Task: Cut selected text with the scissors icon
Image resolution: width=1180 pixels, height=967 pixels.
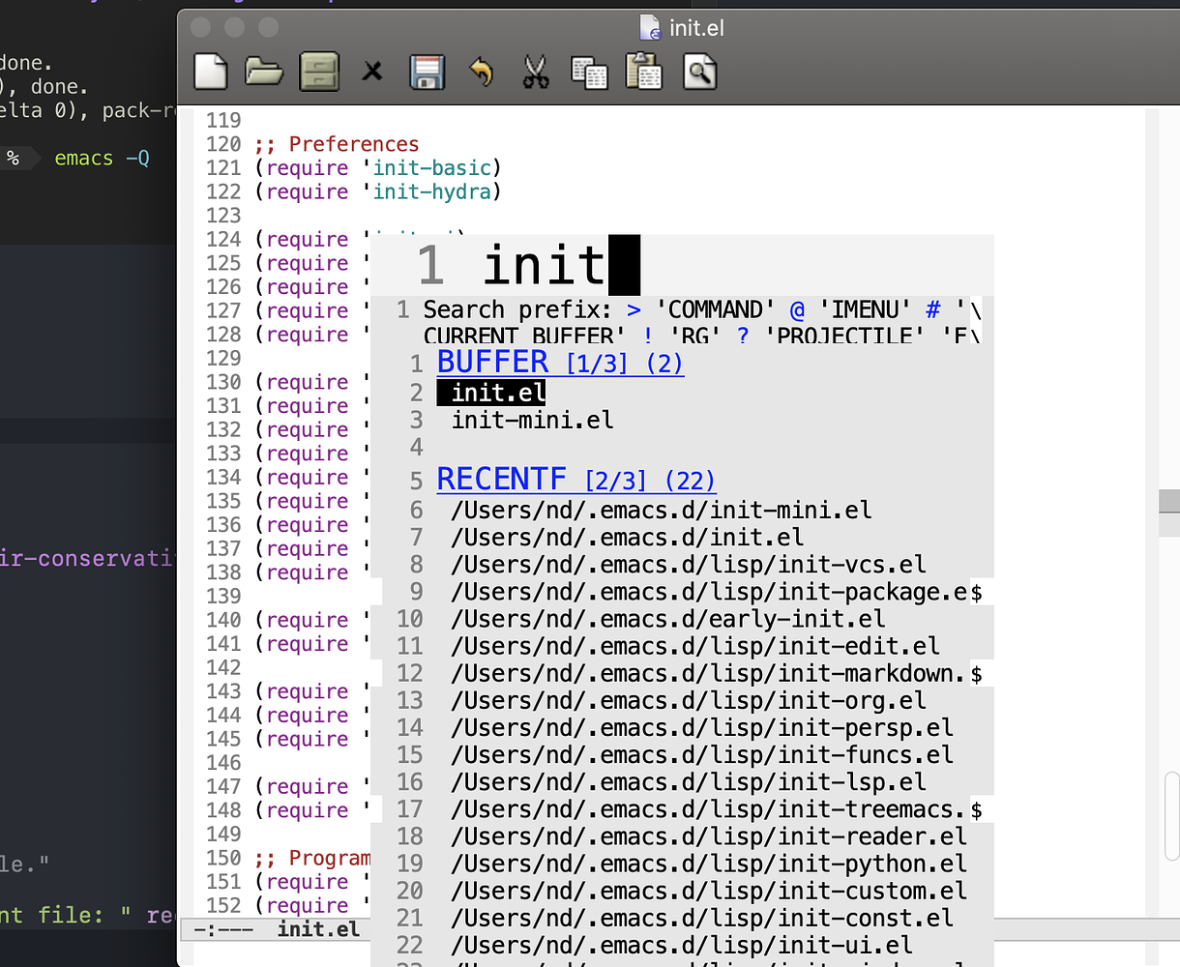Action: (x=535, y=72)
